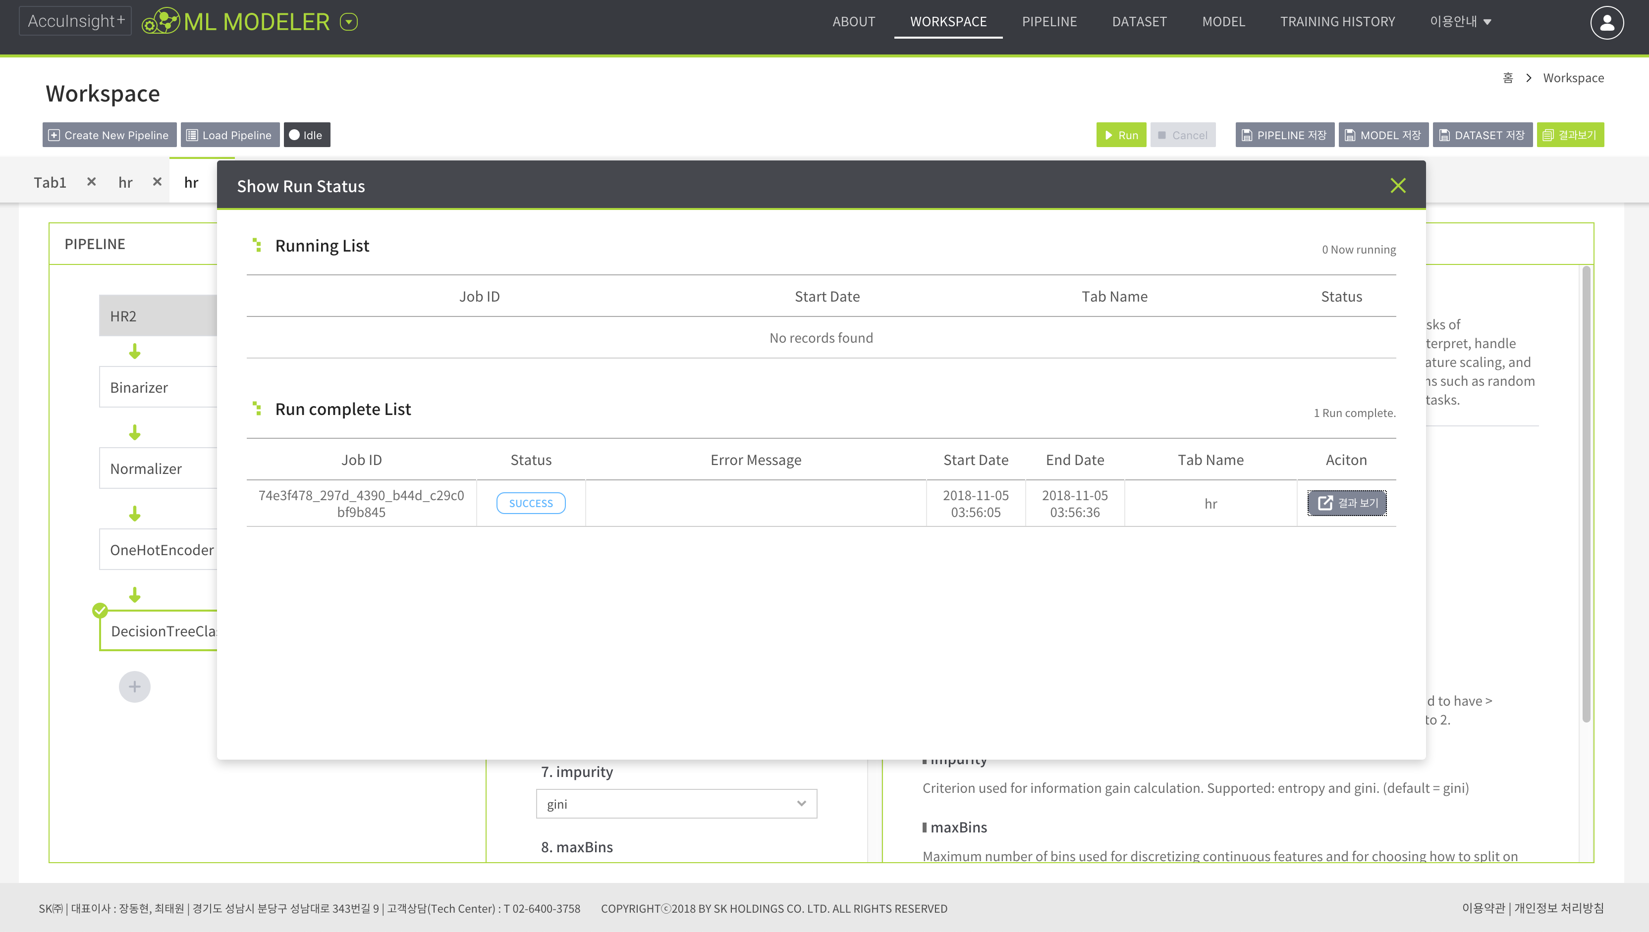
Task: Close the Tab1 workspace tab
Action: 92,182
